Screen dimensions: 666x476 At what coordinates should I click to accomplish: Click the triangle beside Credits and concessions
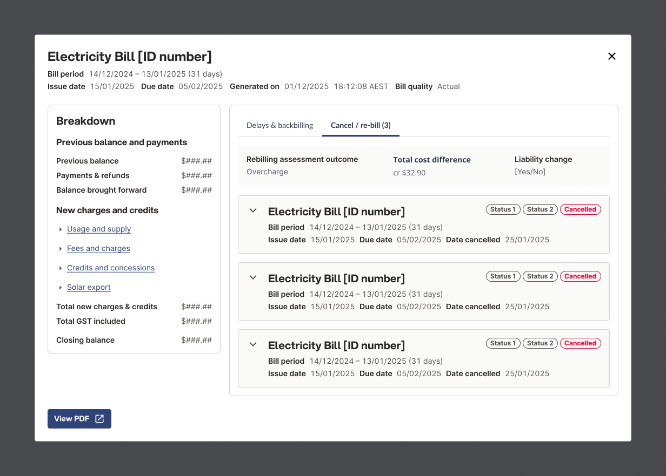(x=60, y=268)
